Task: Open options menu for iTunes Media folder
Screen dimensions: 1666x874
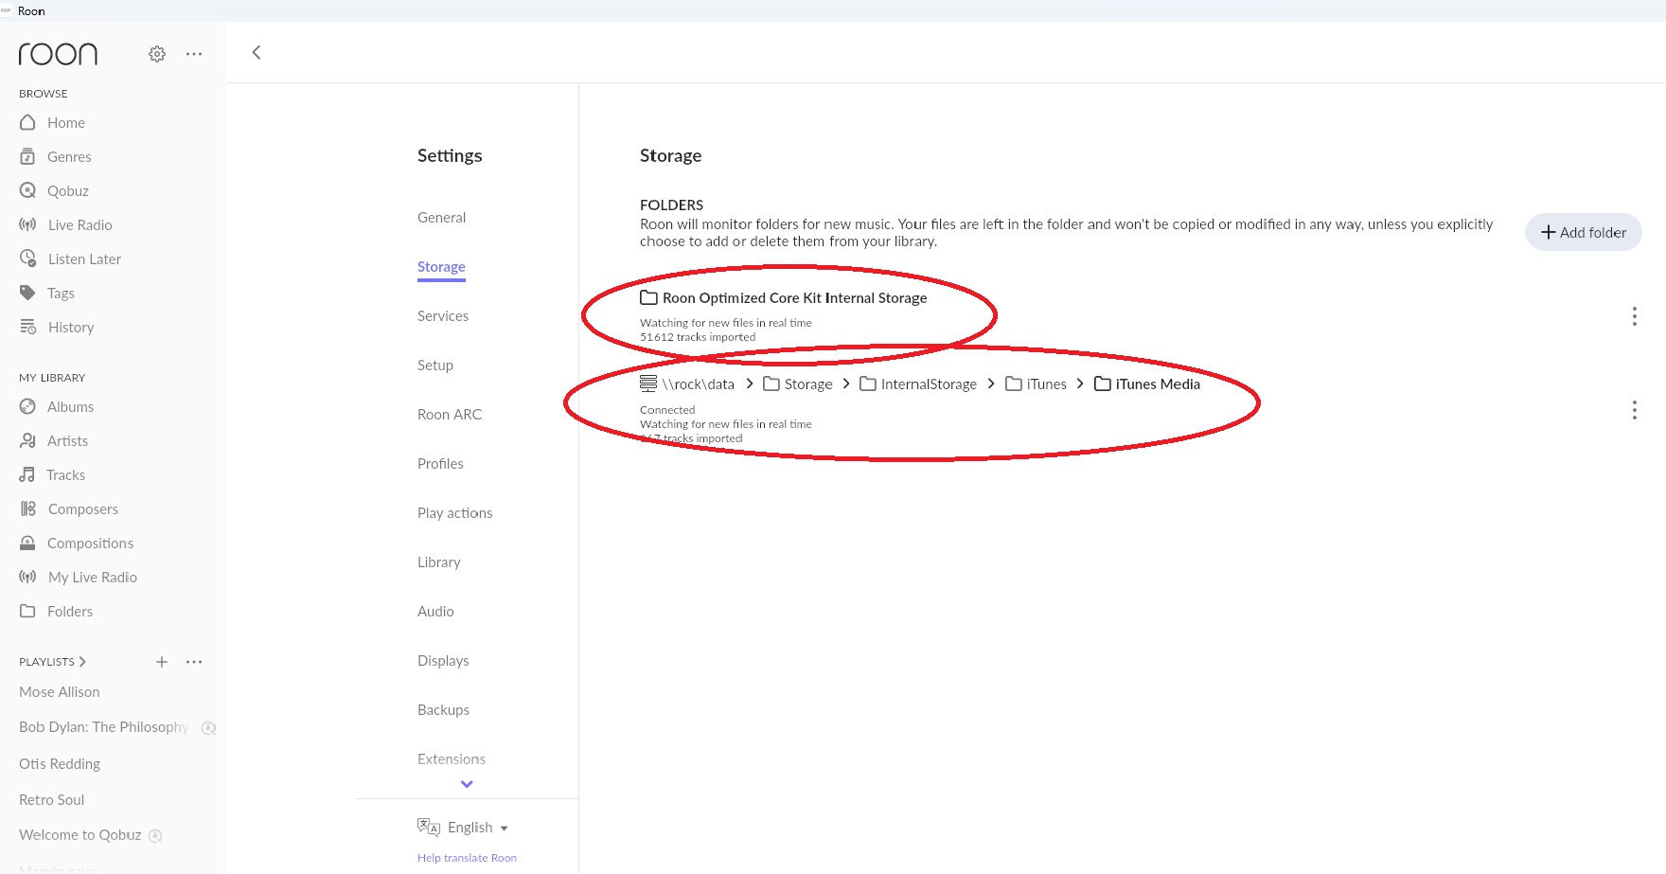Action: [1634, 410]
